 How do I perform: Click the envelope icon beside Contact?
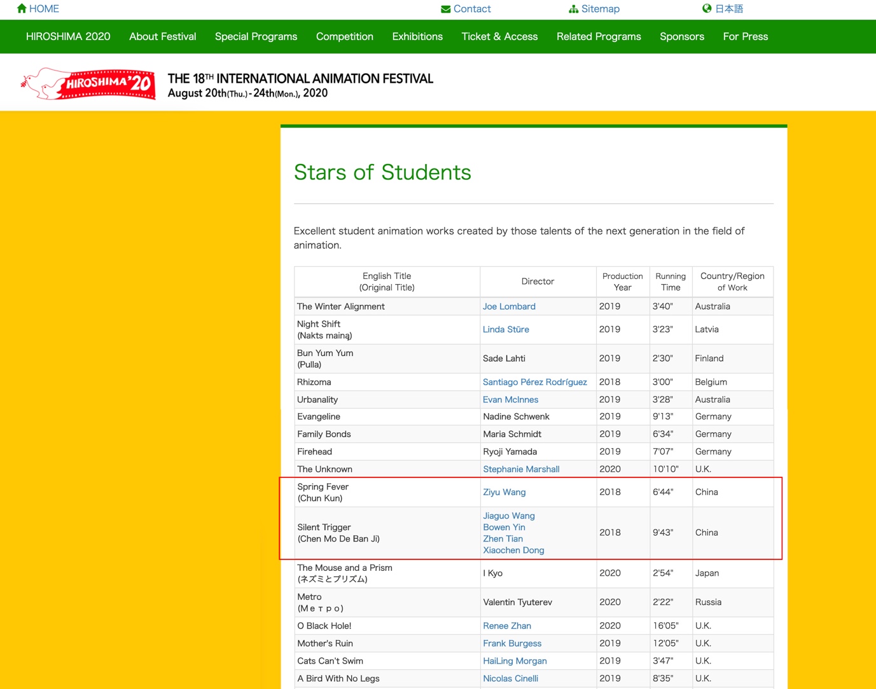click(x=445, y=9)
